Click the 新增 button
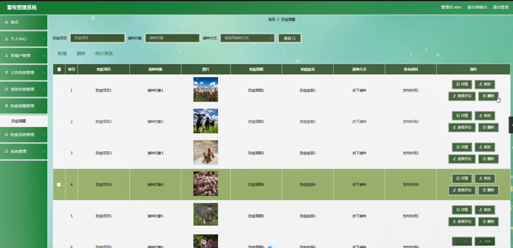513x248 pixels. [x=62, y=54]
